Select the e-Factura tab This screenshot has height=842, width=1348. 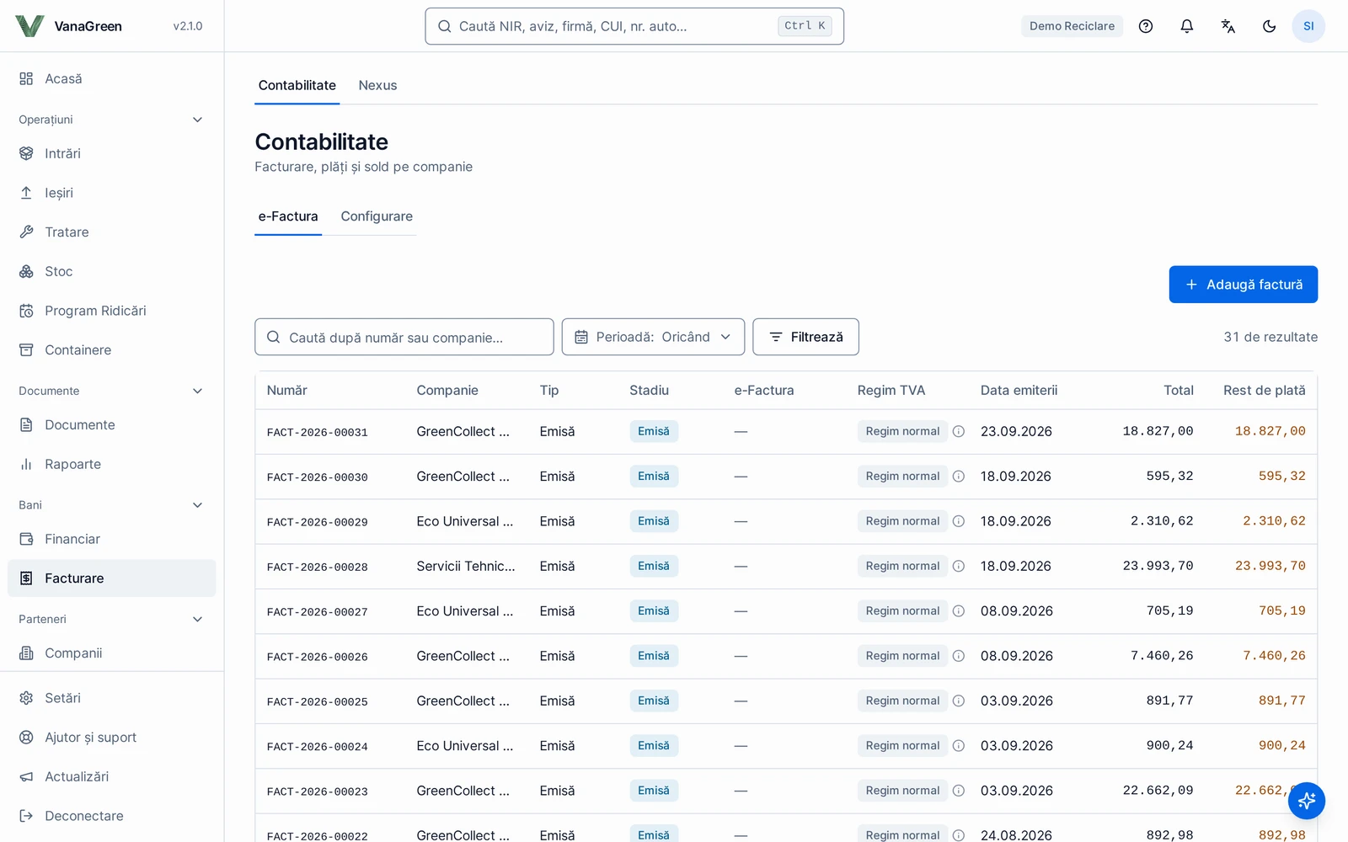click(x=288, y=216)
